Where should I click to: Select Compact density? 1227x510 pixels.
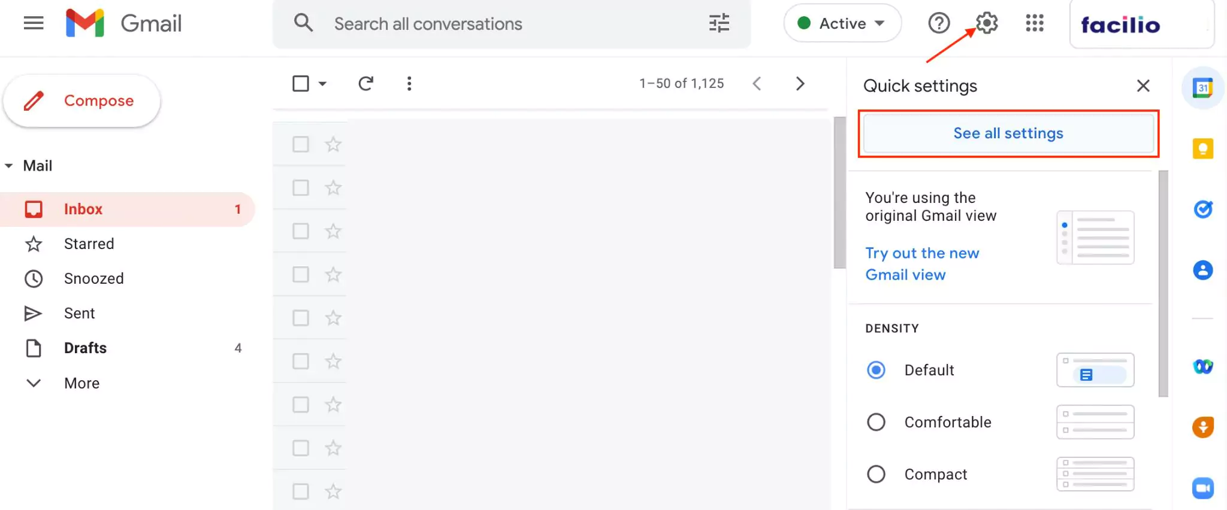pyautogui.click(x=876, y=474)
